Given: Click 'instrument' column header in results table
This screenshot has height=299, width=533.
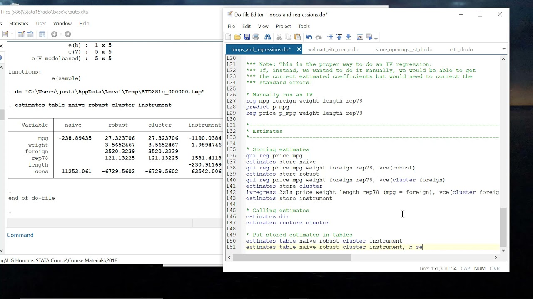Looking at the screenshot, I should (205, 125).
